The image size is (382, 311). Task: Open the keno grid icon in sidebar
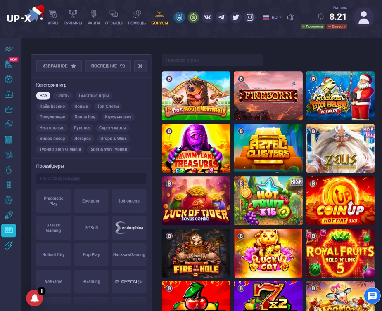tap(9, 140)
